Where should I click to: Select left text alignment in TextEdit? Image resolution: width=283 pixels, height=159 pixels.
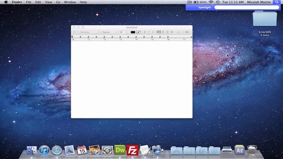(x=159, y=32)
